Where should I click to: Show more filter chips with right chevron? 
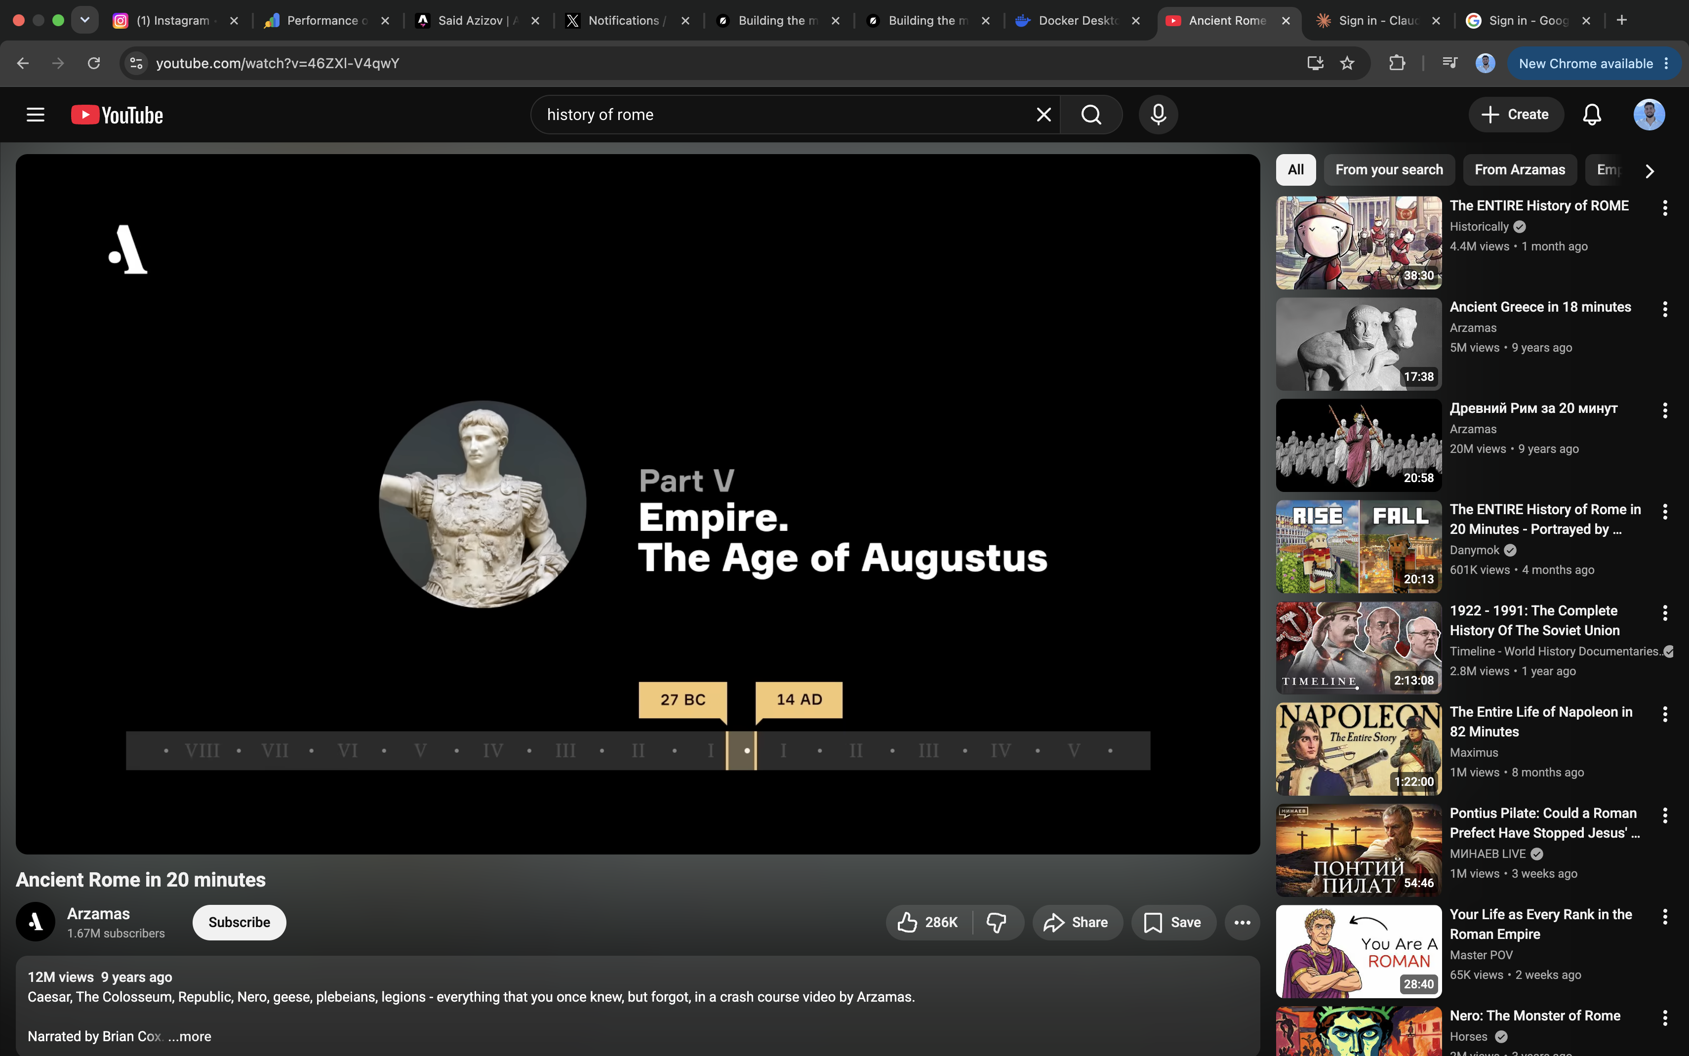1649,170
